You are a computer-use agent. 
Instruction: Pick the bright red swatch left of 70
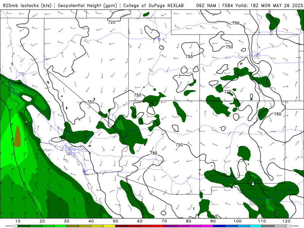tap(158, 226)
